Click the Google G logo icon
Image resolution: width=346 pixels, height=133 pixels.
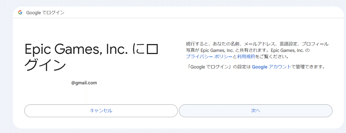[20, 12]
